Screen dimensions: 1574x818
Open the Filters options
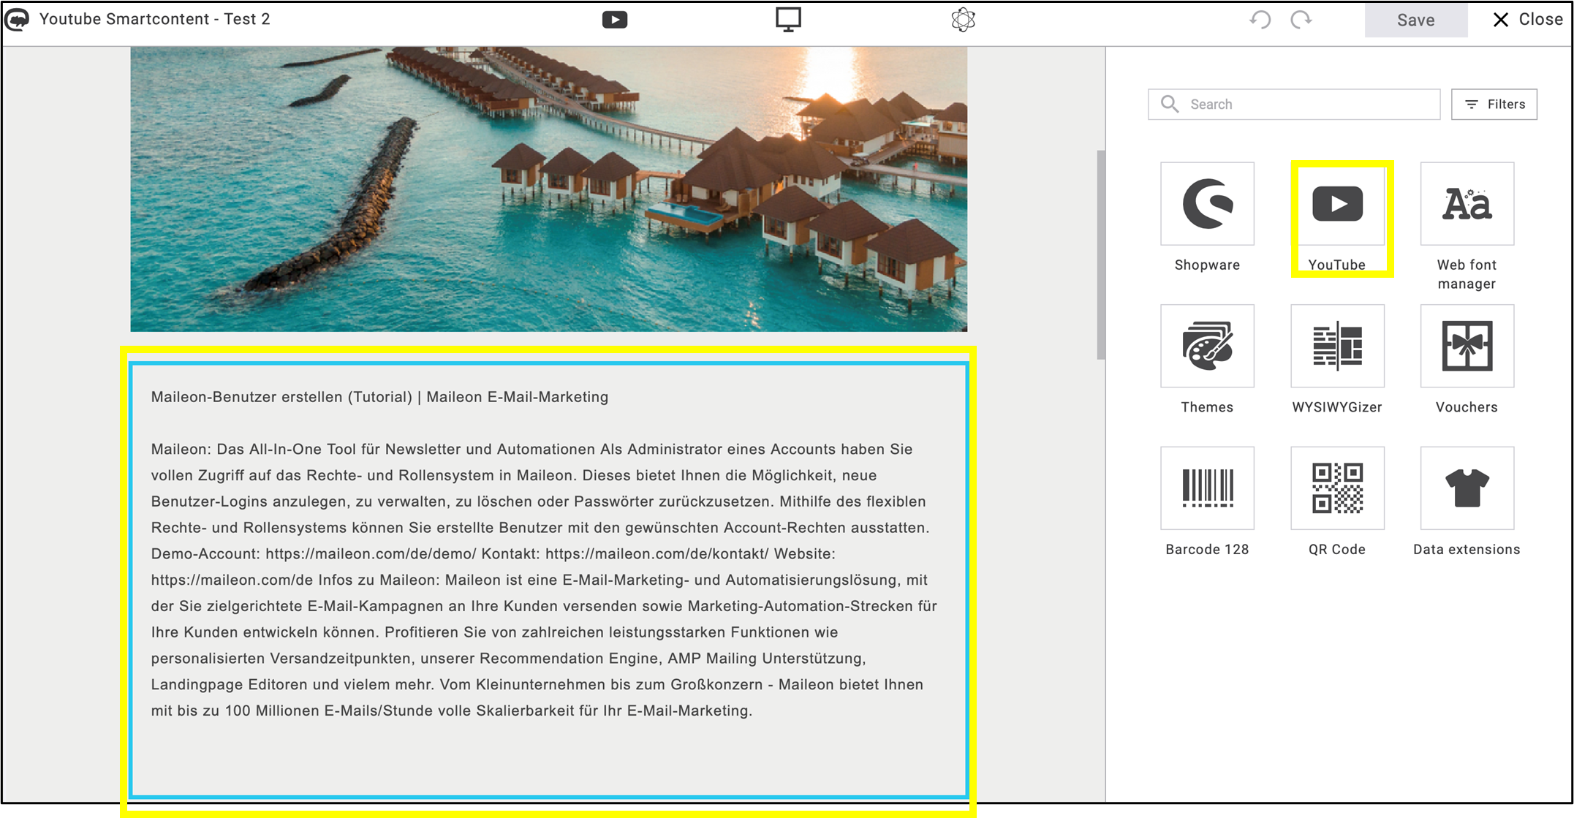click(1494, 105)
